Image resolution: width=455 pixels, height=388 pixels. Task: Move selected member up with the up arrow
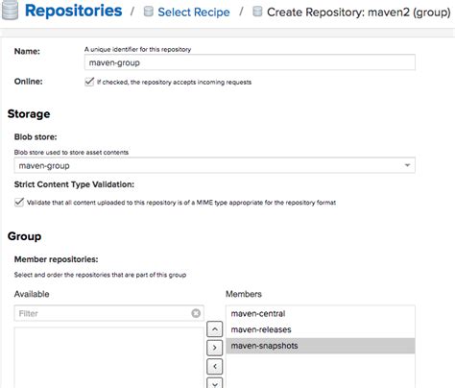(215, 329)
